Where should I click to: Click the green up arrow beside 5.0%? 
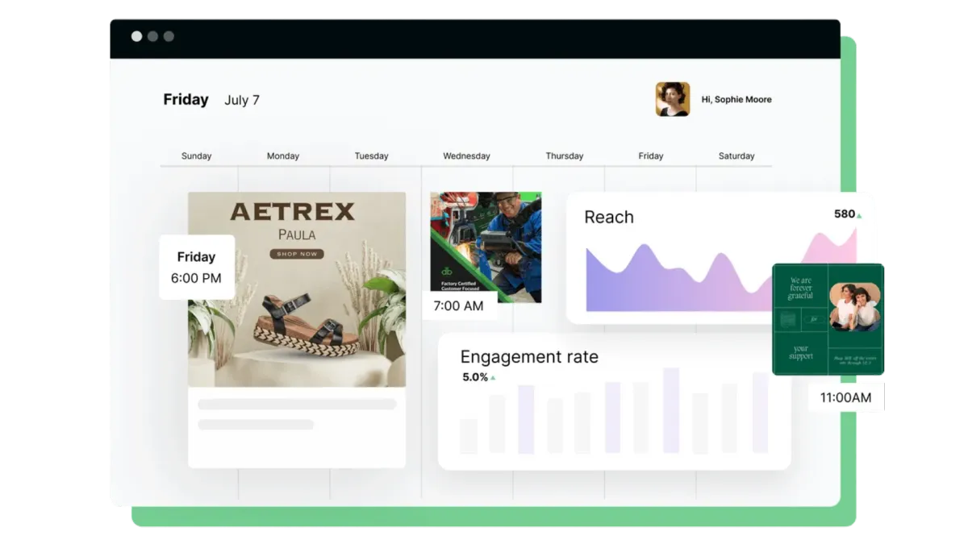tap(493, 378)
